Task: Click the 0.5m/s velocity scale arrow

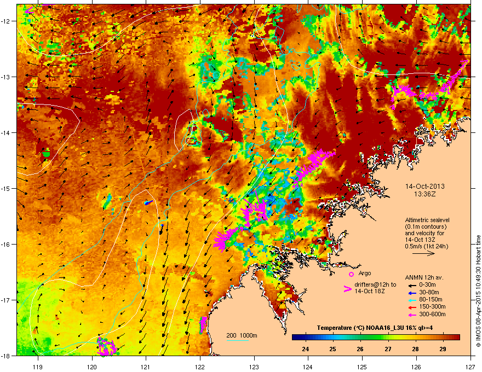Action: click(423, 253)
